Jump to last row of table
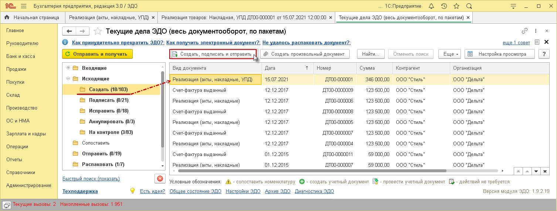557x211 pixels. [x=544, y=171]
